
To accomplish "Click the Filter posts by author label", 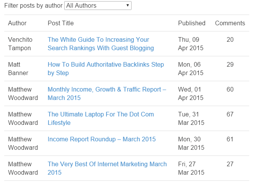I will click(33, 6).
